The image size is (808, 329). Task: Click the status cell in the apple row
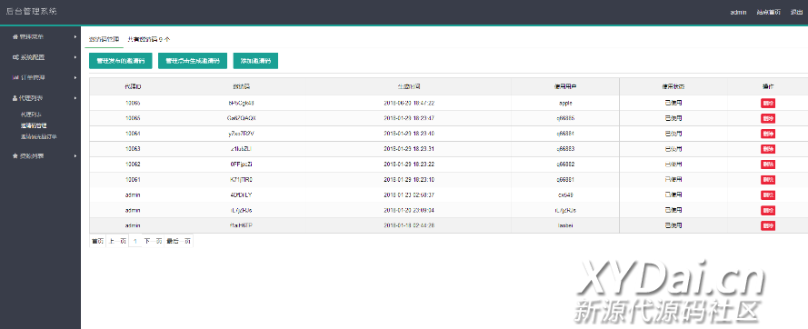point(673,103)
